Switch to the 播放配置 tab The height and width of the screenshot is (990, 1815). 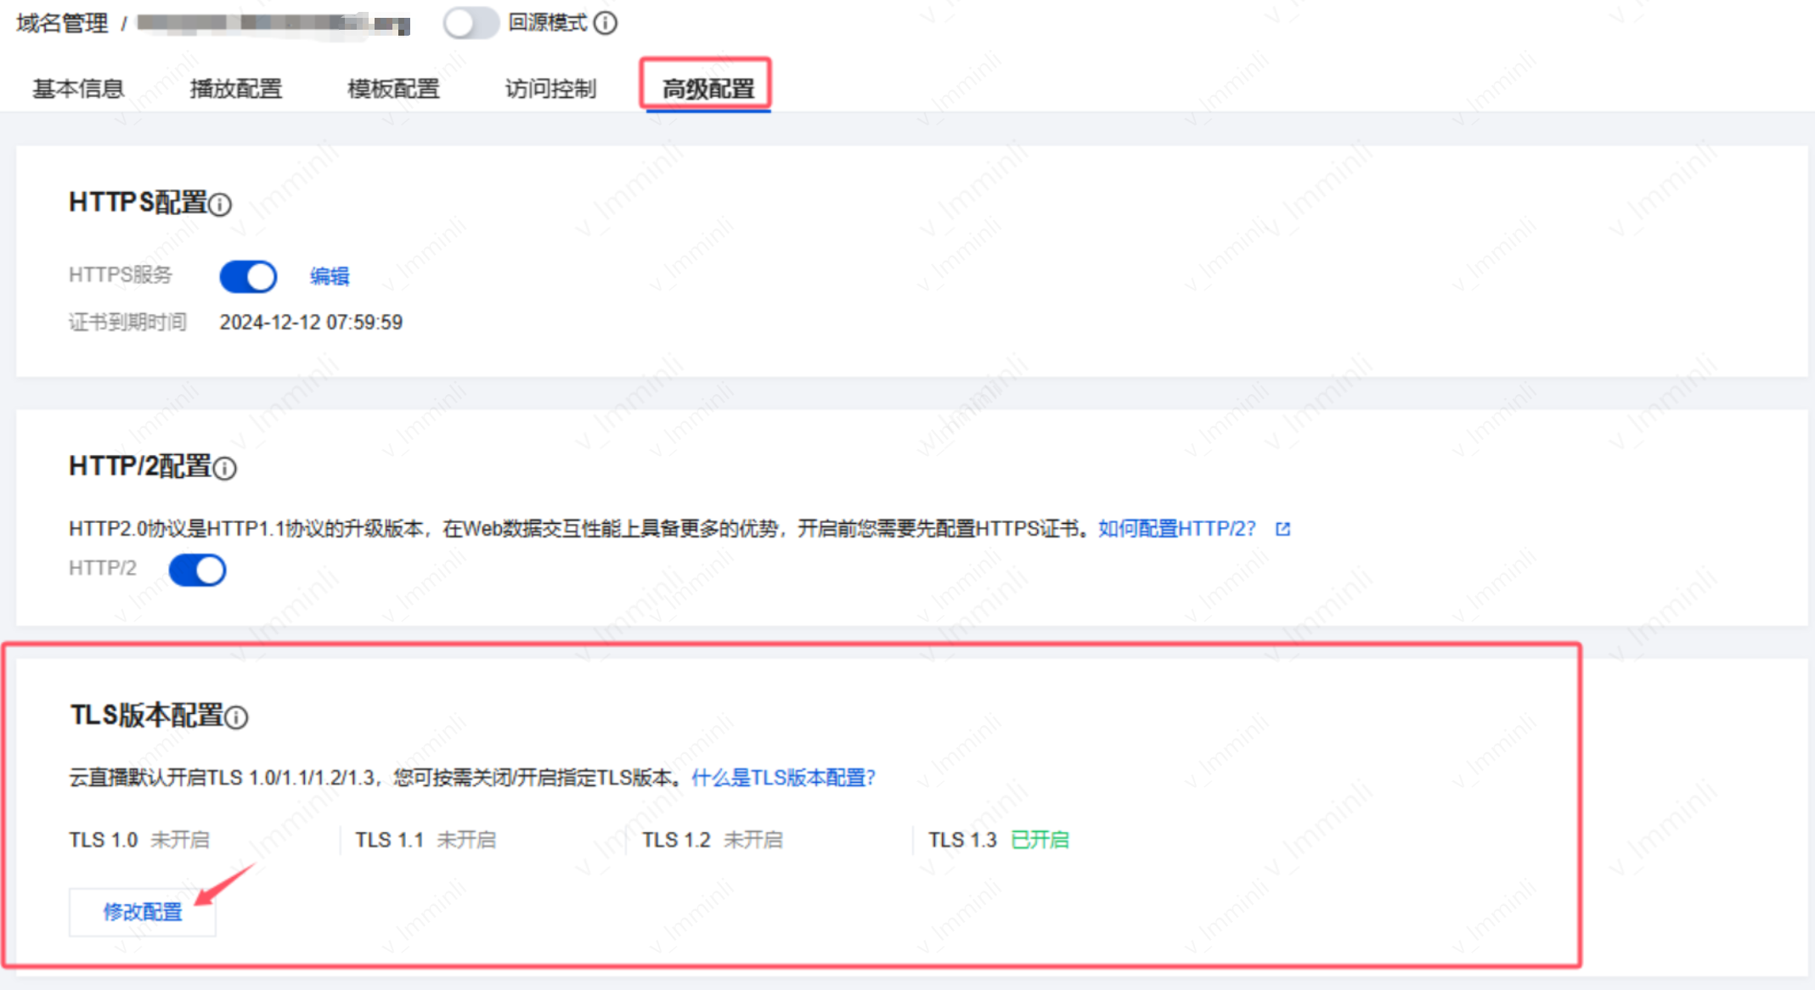point(236,88)
